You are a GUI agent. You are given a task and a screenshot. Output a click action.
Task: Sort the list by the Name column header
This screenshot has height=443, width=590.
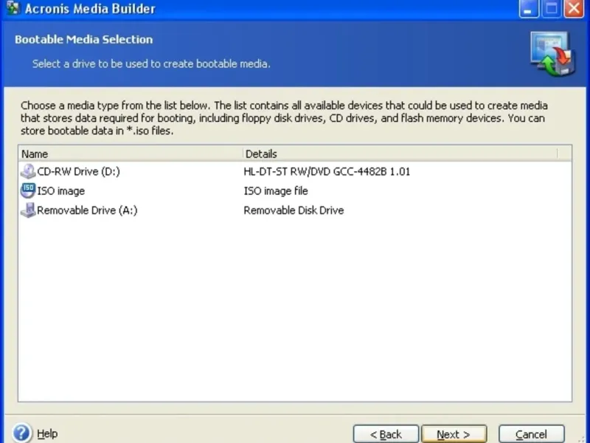point(131,154)
